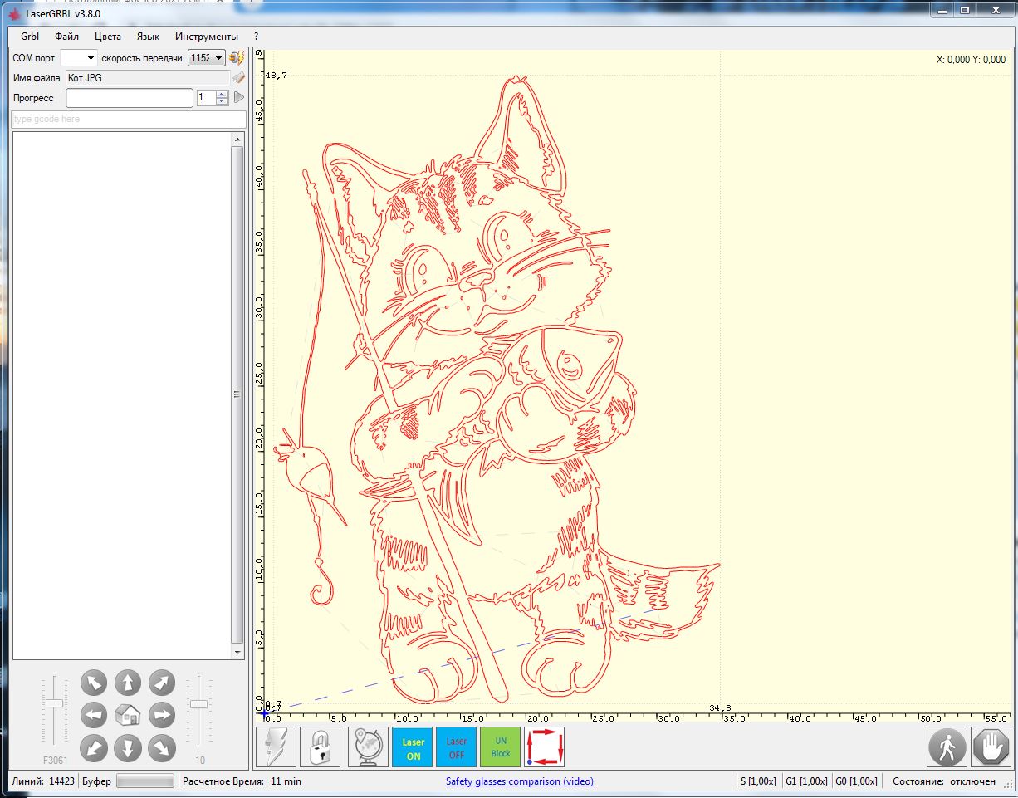This screenshot has width=1018, height=798.
Task: Click the hand stop icon
Action: [x=990, y=747]
